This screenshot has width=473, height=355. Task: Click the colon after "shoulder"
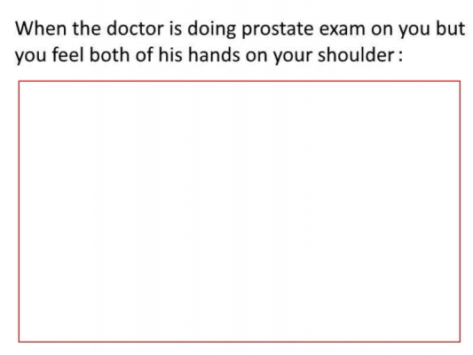pyautogui.click(x=400, y=57)
